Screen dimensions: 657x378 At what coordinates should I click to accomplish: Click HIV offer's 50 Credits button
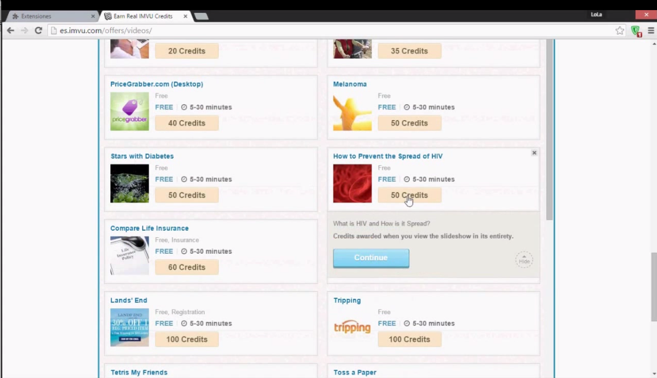(409, 195)
